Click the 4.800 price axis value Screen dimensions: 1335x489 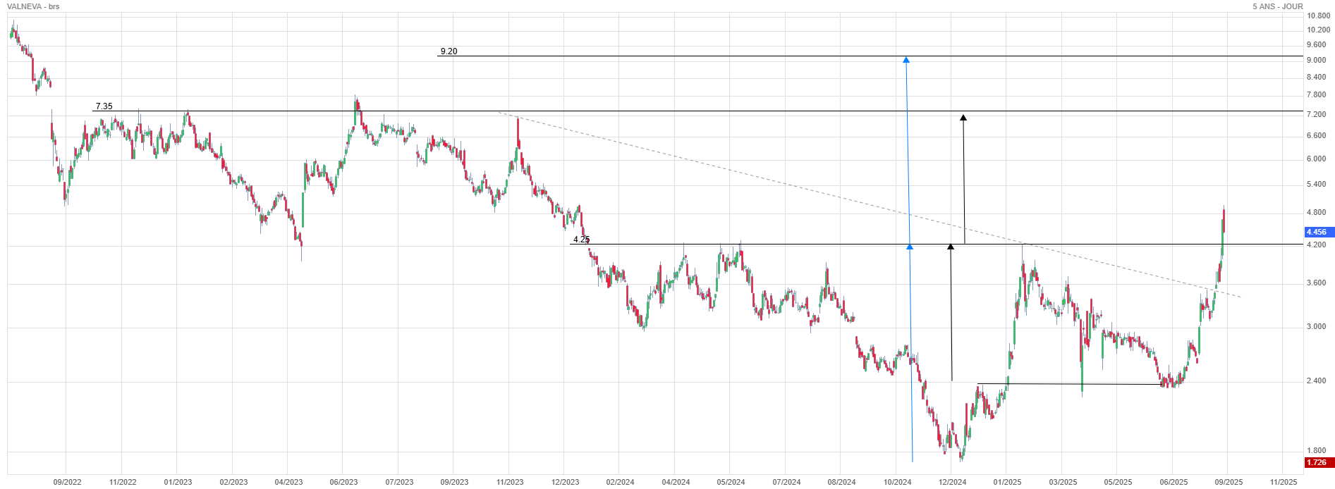[x=1317, y=212]
